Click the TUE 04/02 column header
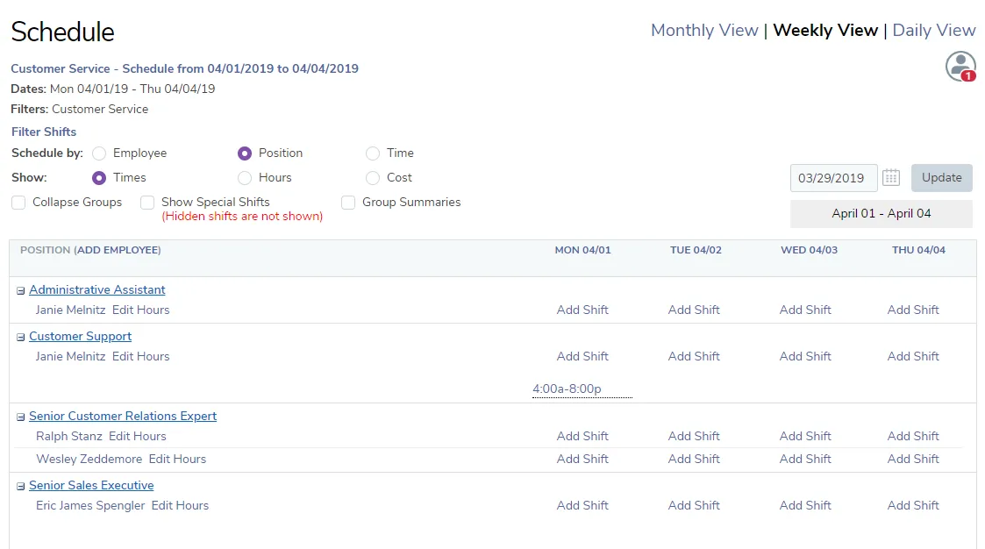The width and height of the screenshot is (985, 549). [x=696, y=250]
